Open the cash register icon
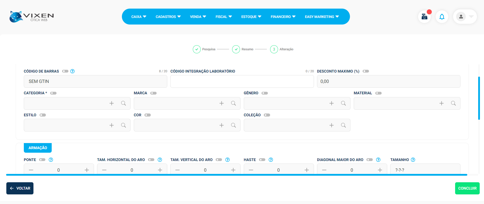Viewport: 484px width, 204px height. pos(424,17)
